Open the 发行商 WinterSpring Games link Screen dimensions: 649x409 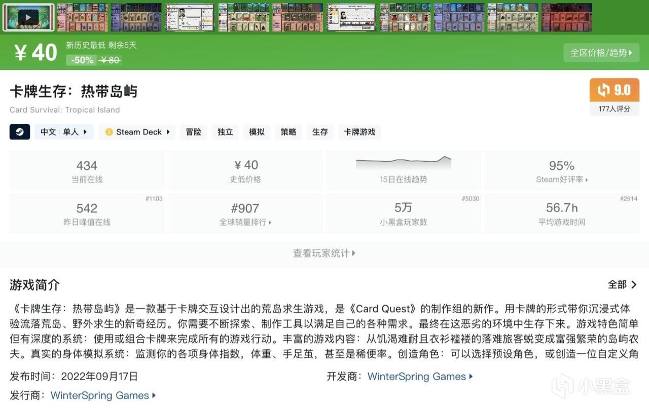103,395
